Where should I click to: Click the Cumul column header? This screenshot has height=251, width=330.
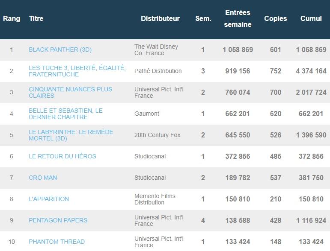tap(311, 19)
